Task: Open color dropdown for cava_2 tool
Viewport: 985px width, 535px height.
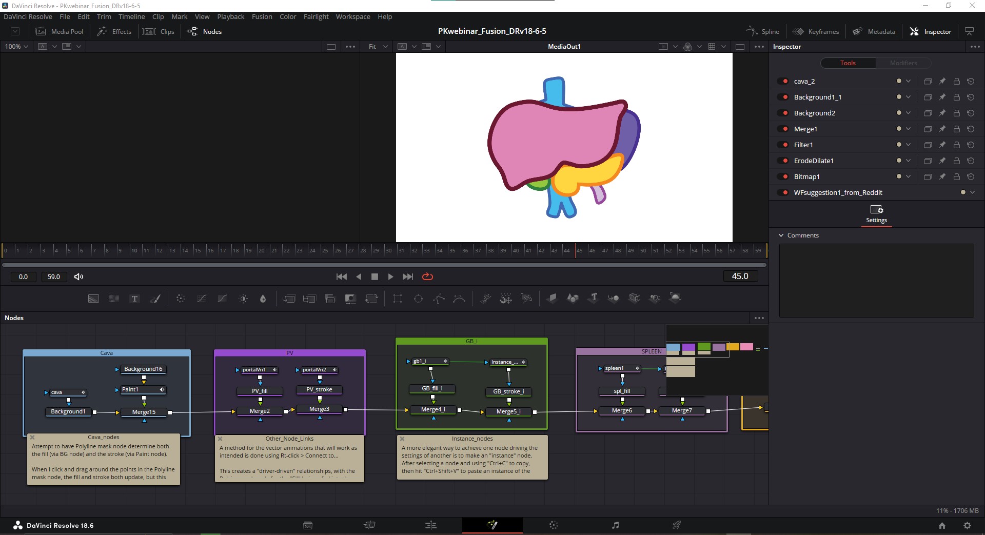Action: point(903,81)
